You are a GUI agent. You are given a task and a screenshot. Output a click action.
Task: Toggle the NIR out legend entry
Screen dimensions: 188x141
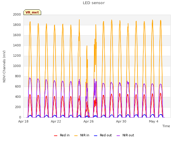click(x=125, y=135)
